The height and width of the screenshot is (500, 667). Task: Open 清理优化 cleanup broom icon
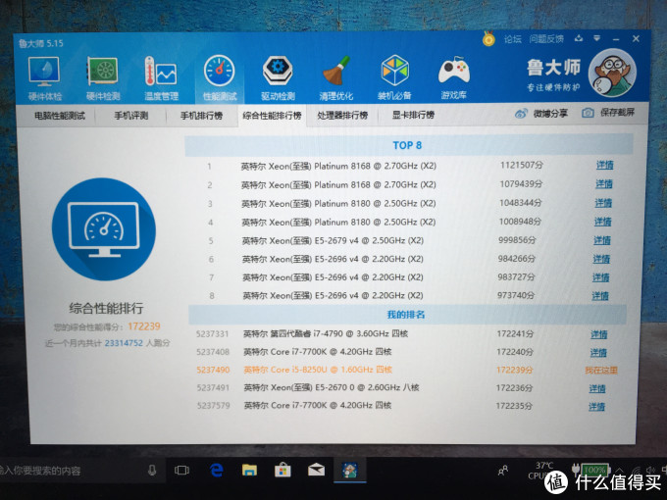pos(336,78)
